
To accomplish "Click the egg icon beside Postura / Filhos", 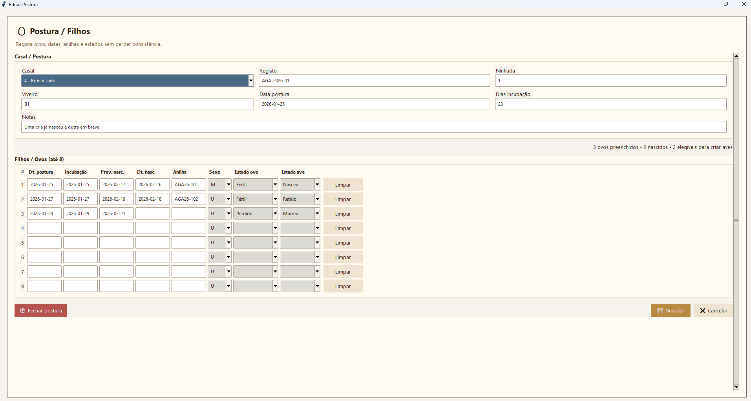I will 22,31.
